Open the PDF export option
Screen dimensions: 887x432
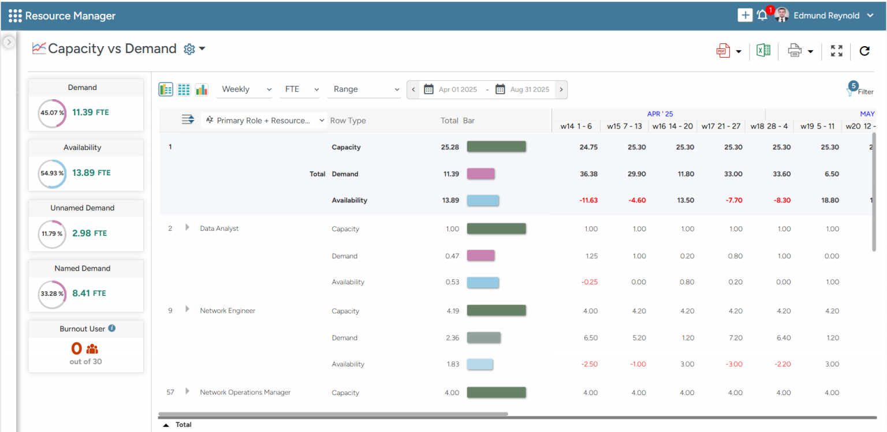(724, 50)
